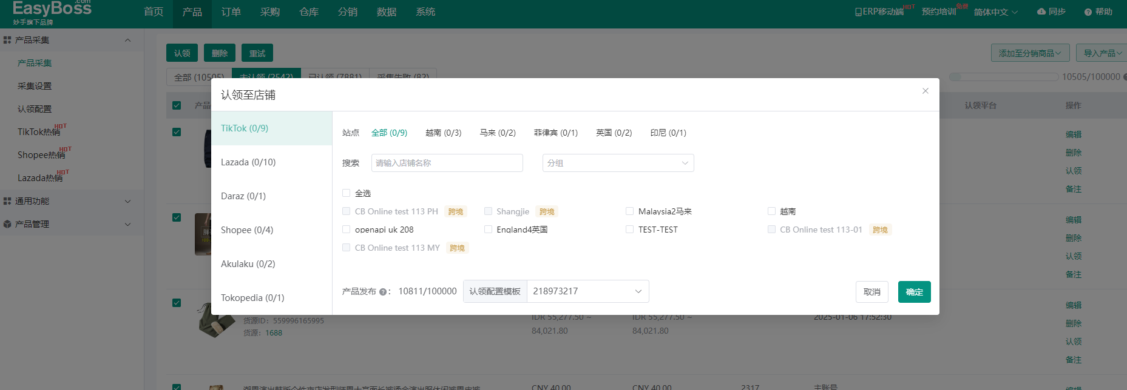Click the cube icon beside 产品管理
Image resolution: width=1127 pixels, height=390 pixels.
point(7,224)
